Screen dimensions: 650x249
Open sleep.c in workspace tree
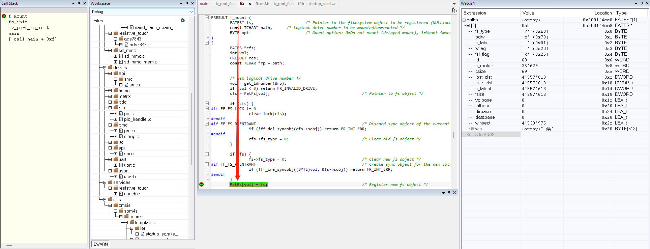click(x=131, y=137)
